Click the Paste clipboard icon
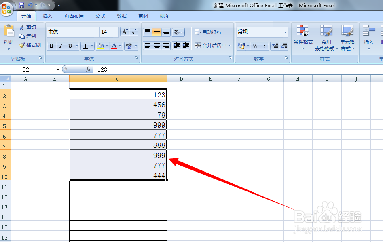383x242 pixels. [x=9, y=31]
